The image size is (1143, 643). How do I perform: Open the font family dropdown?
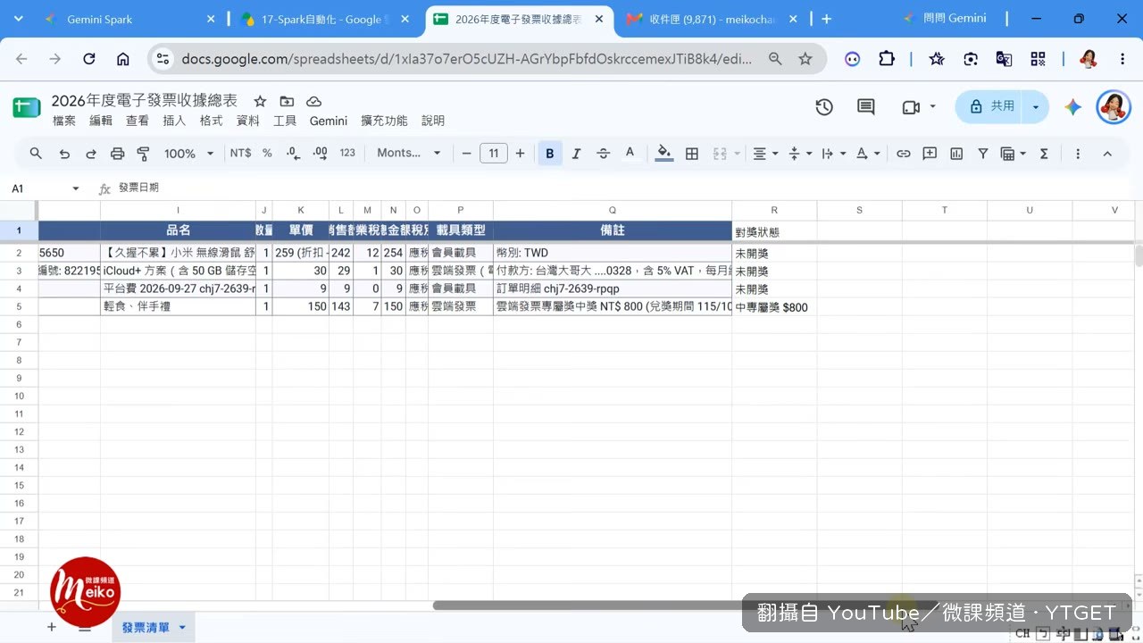tap(409, 154)
